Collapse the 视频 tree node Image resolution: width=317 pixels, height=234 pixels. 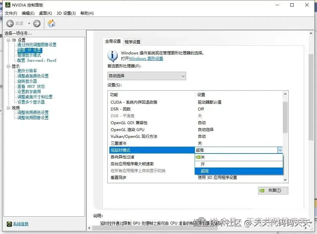8,108
